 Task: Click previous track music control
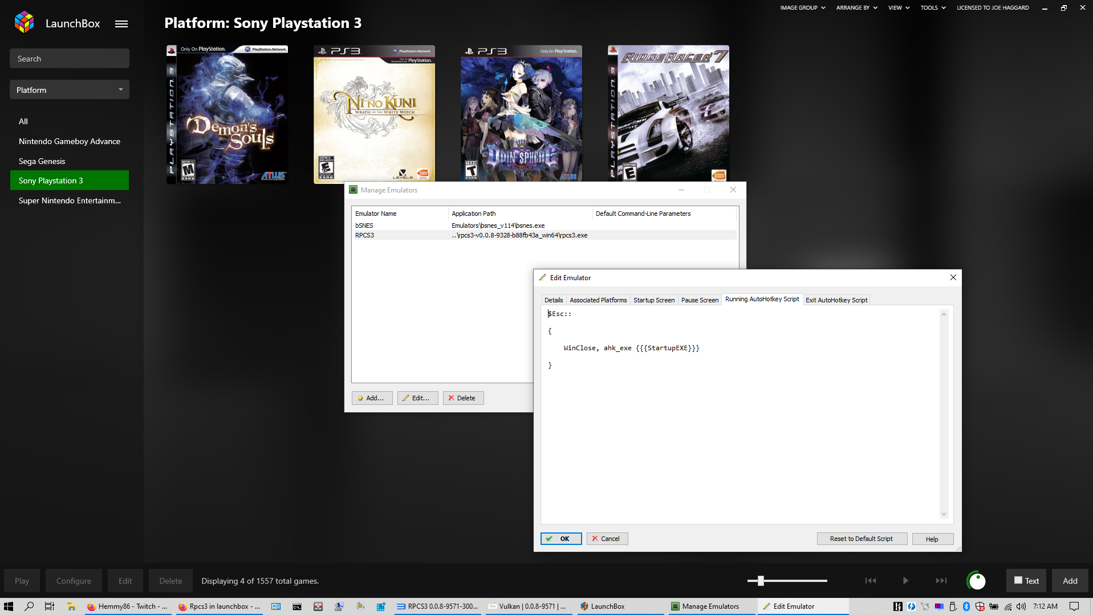(x=871, y=581)
